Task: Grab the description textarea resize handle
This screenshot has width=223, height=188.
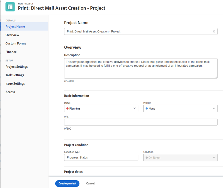Action: tap(216, 77)
